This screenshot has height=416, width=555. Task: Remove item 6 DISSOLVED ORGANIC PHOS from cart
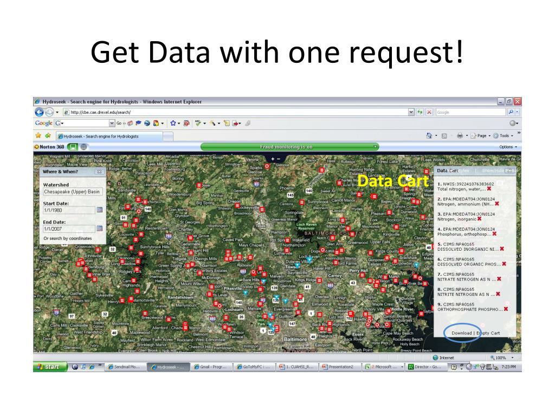click(504, 264)
